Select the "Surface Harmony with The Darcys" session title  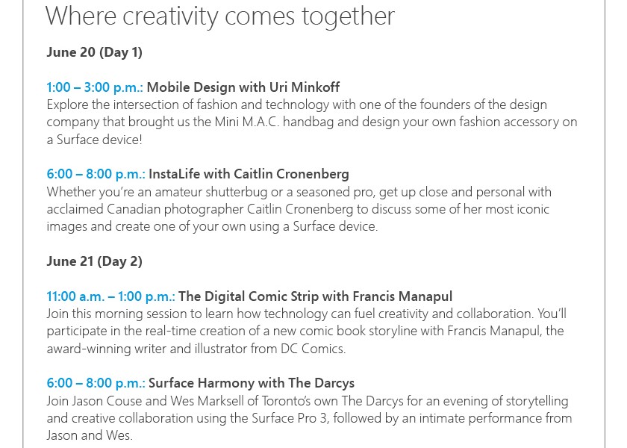[x=252, y=383]
